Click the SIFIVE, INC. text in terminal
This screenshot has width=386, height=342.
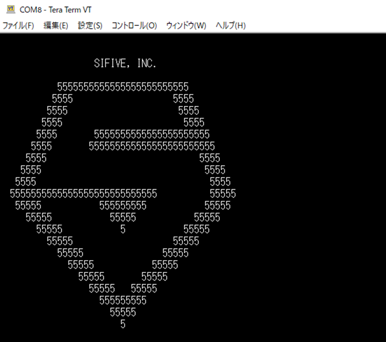pyautogui.click(x=125, y=63)
